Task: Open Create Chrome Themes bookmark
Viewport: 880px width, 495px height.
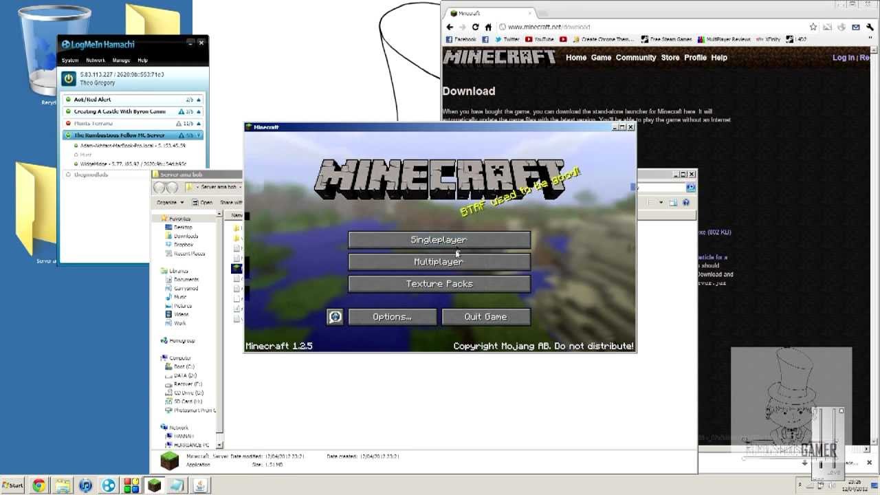Action: 603,40
